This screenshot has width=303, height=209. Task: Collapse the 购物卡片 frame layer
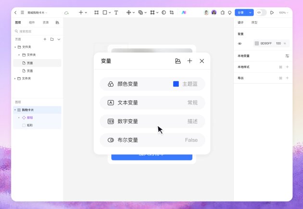tap(15, 110)
